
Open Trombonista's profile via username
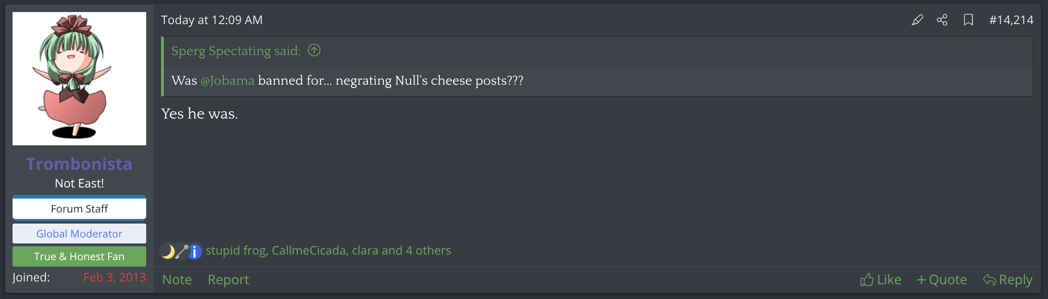[x=79, y=164]
